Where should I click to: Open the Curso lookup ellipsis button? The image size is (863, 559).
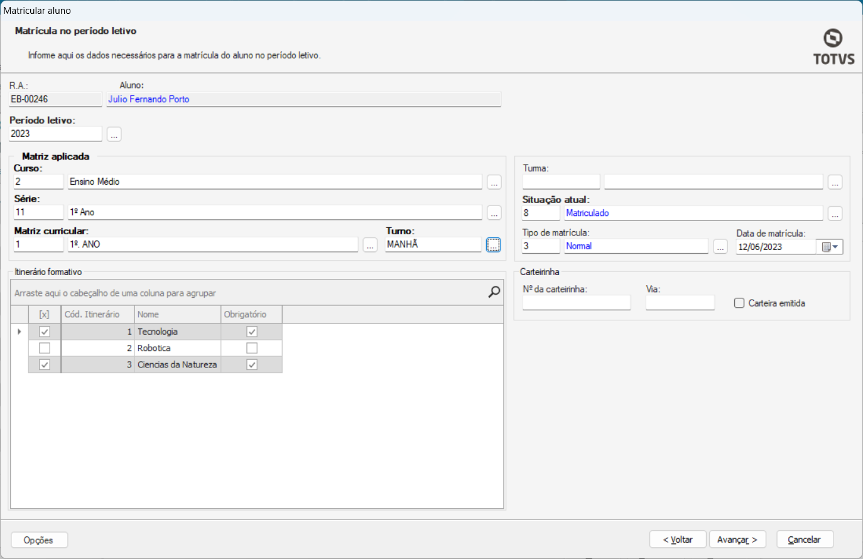coord(494,182)
